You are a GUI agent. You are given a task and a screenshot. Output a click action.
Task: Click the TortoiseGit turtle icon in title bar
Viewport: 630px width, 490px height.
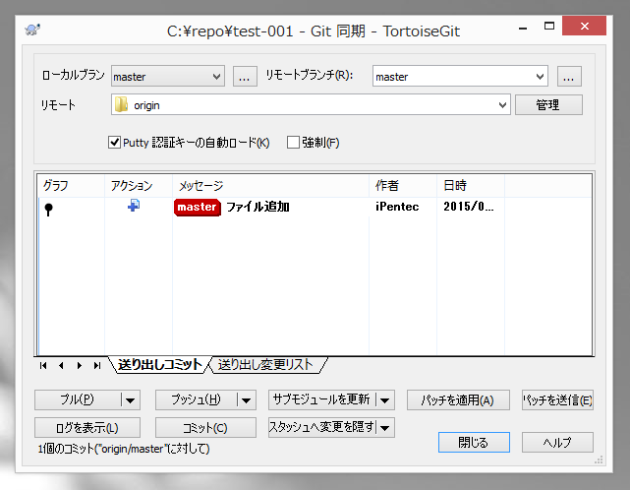pyautogui.click(x=32, y=30)
